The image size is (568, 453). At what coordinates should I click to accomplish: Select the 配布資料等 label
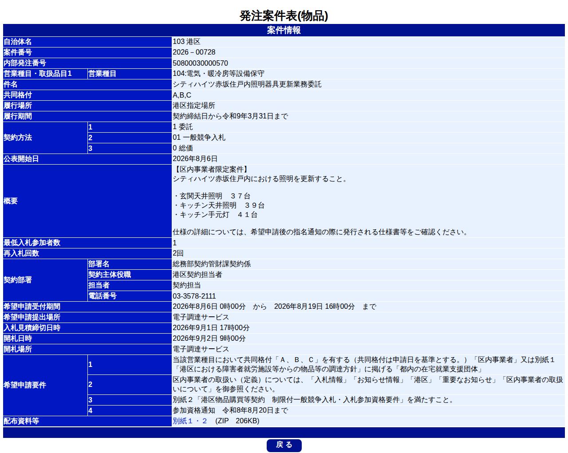(x=21, y=421)
